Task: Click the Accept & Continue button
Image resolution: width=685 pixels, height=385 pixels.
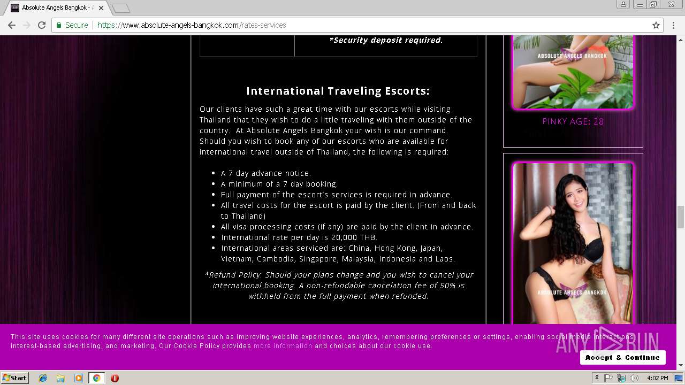Action: click(x=622, y=357)
